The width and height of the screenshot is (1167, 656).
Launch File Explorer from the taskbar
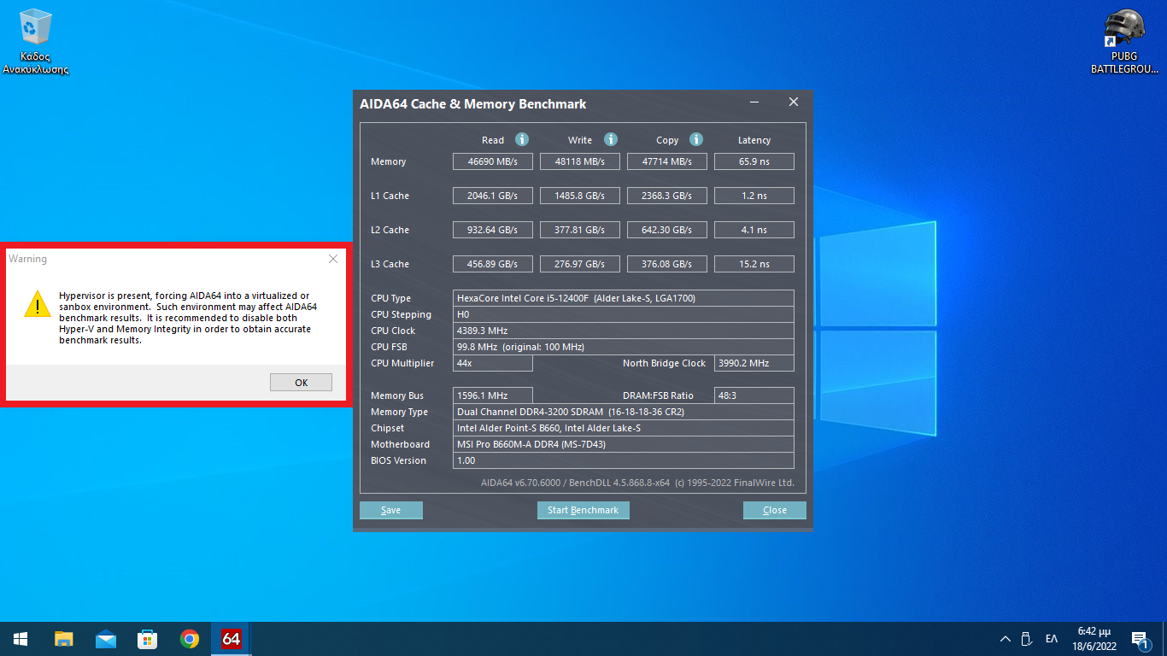point(64,639)
